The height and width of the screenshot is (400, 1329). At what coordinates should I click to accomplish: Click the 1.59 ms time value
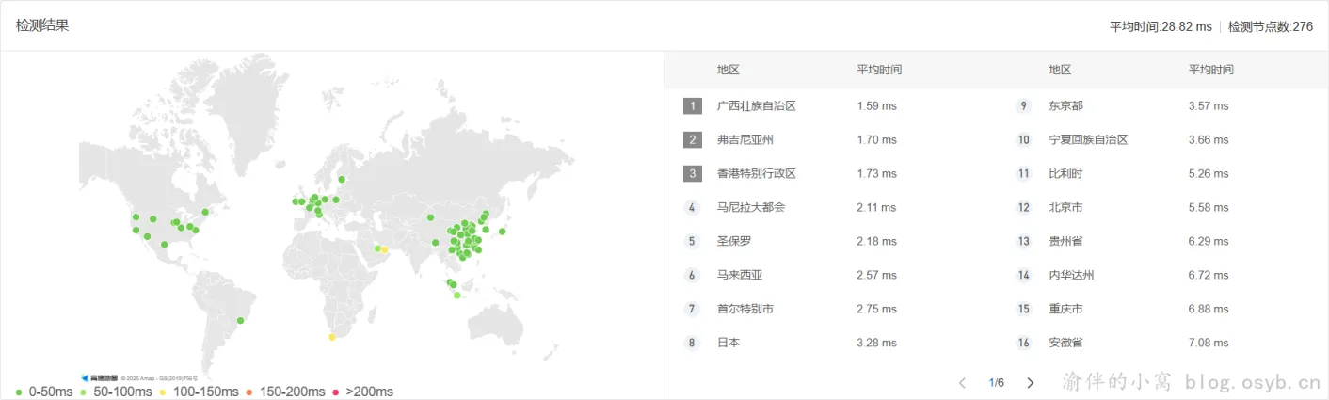[x=877, y=106]
